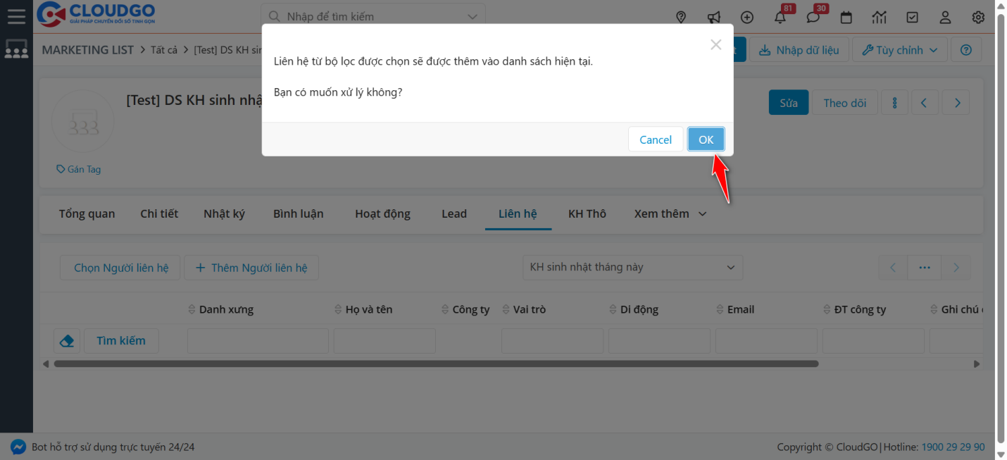Click the CloudGO logo
The height and width of the screenshot is (460, 1007).
point(95,14)
